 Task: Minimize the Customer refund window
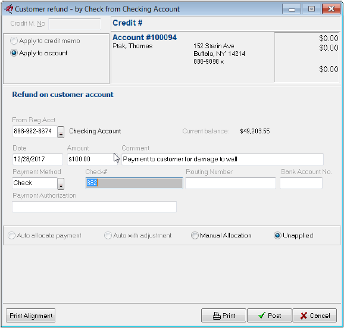click(x=292, y=9)
